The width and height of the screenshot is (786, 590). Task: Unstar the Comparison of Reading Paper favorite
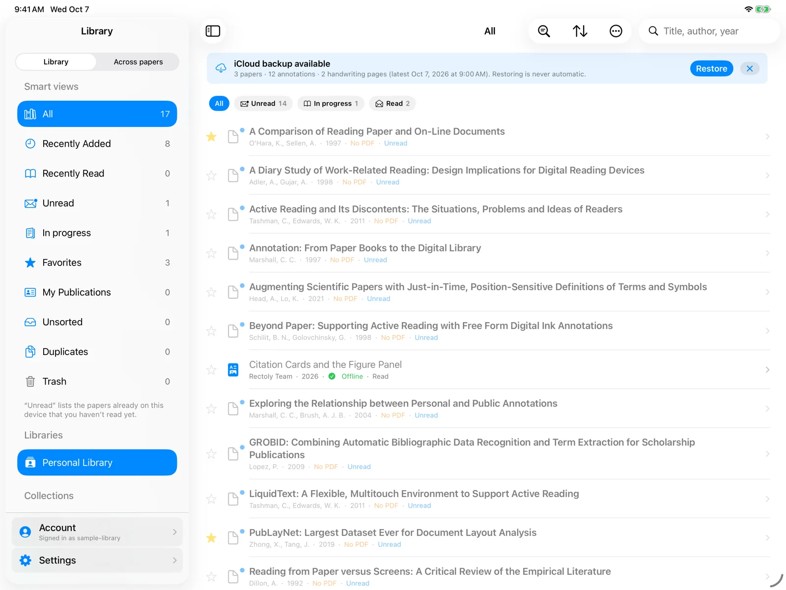(x=211, y=137)
